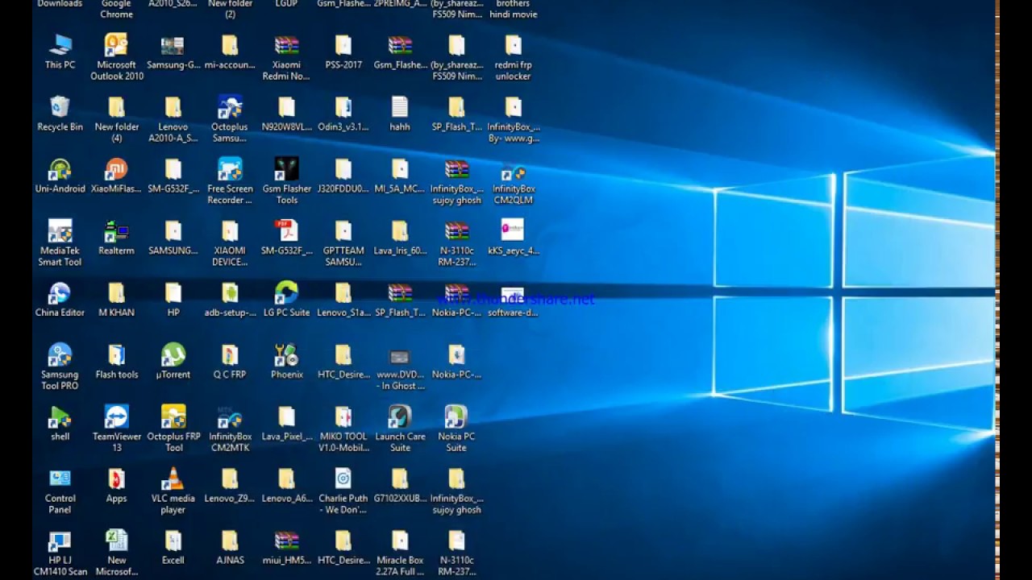Open the PSS-2017 folder
This screenshot has width=1032, height=580.
(343, 52)
